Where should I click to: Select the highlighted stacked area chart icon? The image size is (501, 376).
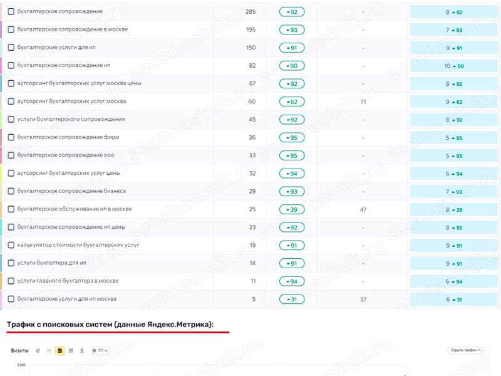tap(59, 351)
